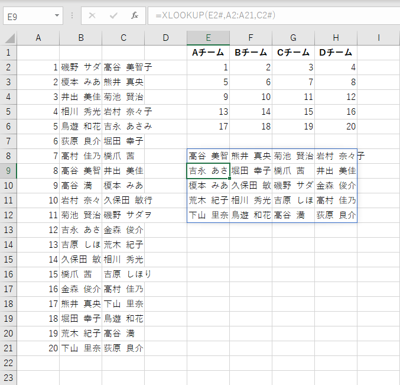Click the Dチーム header cell
Viewport: 400px width, 385px height.
[x=336, y=53]
